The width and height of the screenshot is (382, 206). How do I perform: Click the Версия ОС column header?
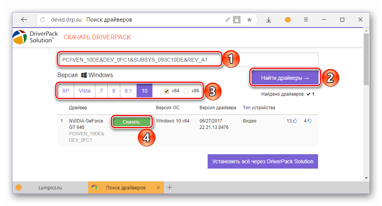(x=168, y=108)
